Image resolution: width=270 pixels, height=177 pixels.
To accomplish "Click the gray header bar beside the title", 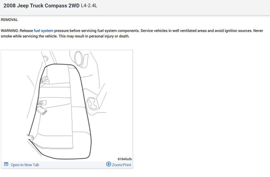I will [182, 7].
